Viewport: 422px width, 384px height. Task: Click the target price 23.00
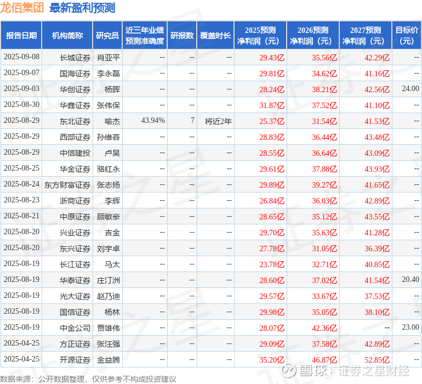[x=410, y=327]
